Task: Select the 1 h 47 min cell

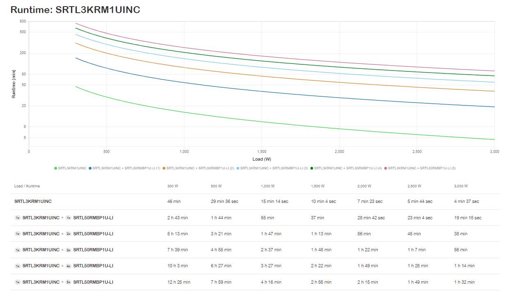Action: [x=271, y=234]
